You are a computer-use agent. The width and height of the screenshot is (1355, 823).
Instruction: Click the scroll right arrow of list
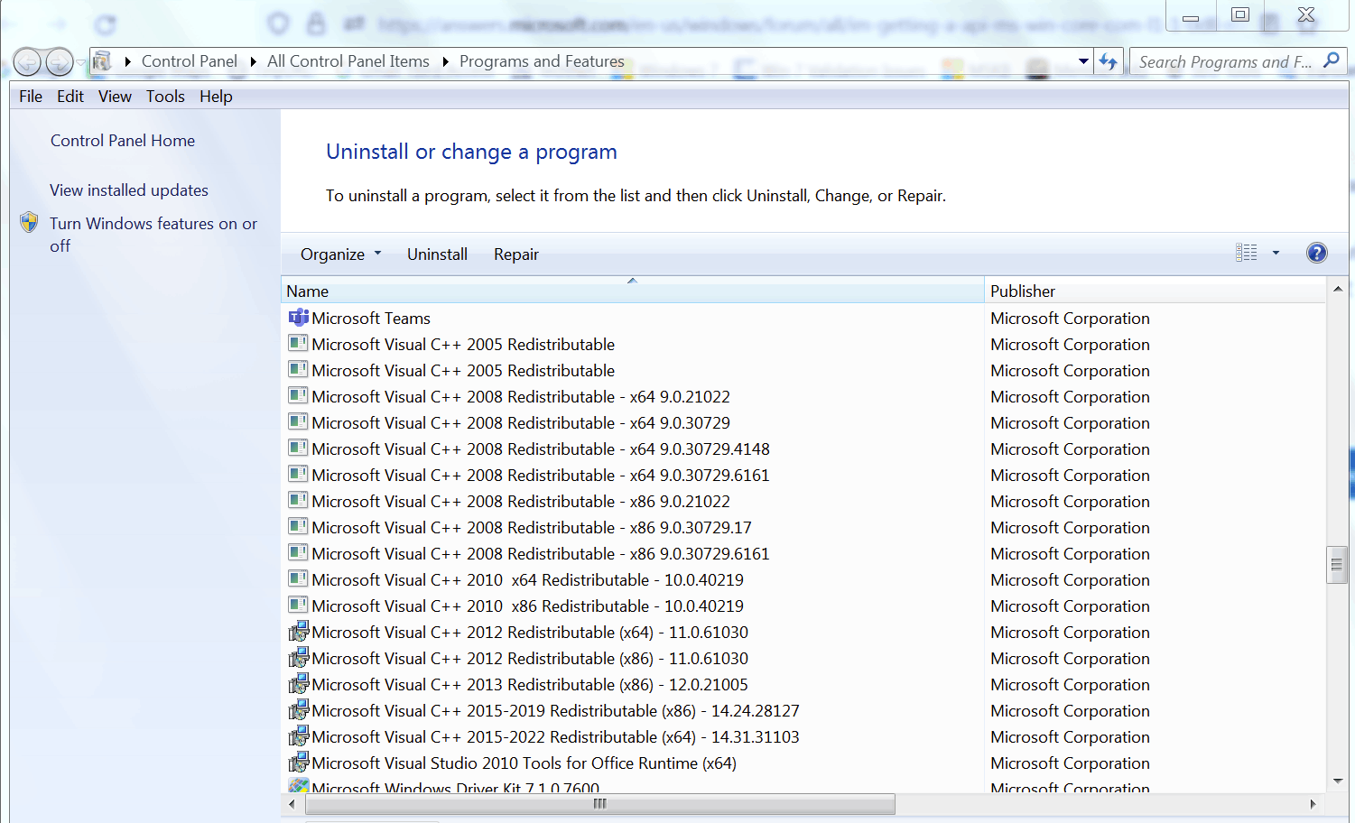pyautogui.click(x=1313, y=803)
